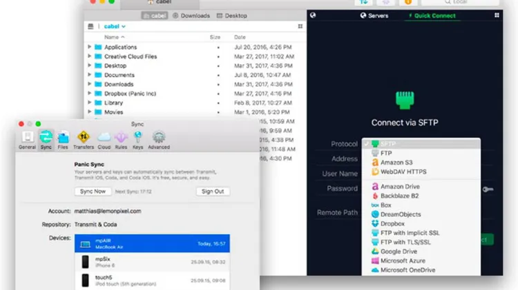
Task: Choose FTP with TLS/SSL
Action: coord(421,242)
